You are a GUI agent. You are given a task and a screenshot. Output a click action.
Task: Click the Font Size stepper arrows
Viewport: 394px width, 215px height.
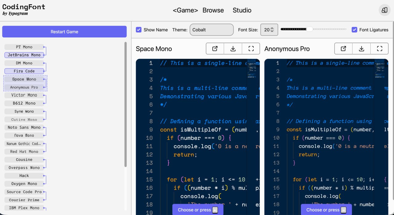coord(272,30)
